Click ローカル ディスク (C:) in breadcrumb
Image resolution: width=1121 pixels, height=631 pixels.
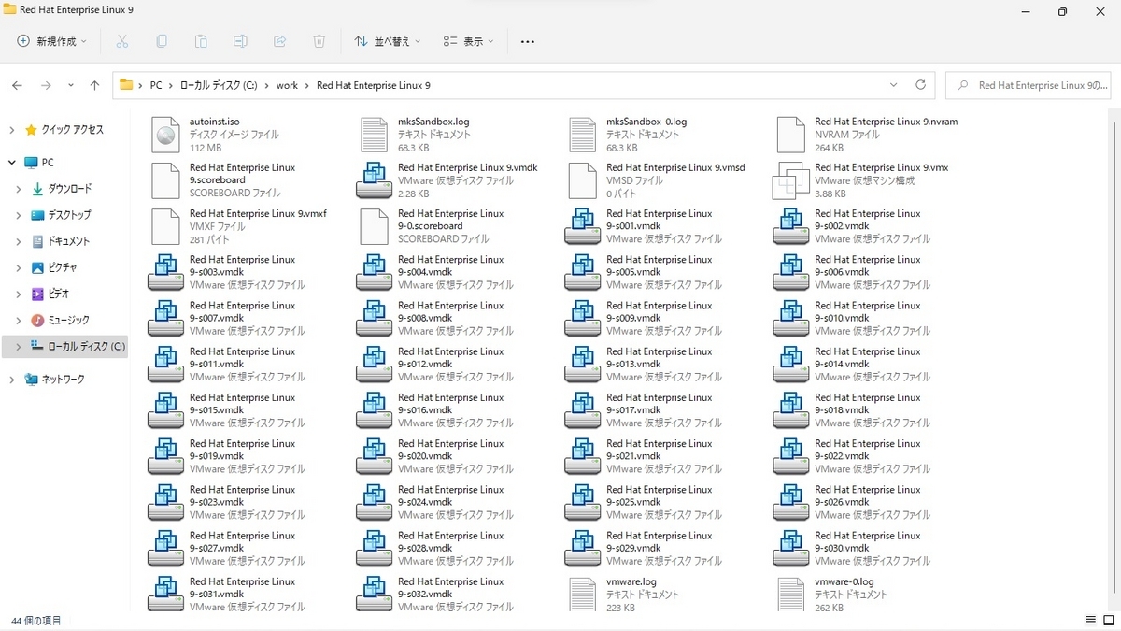219,85
